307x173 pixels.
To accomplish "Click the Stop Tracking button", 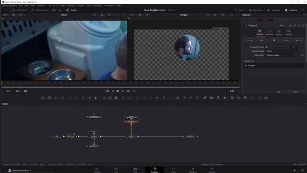I will 274,40.
